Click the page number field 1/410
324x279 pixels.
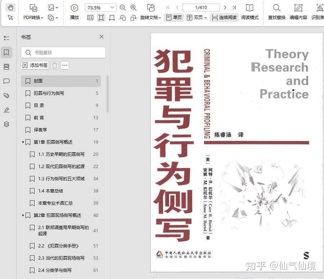(x=201, y=8)
